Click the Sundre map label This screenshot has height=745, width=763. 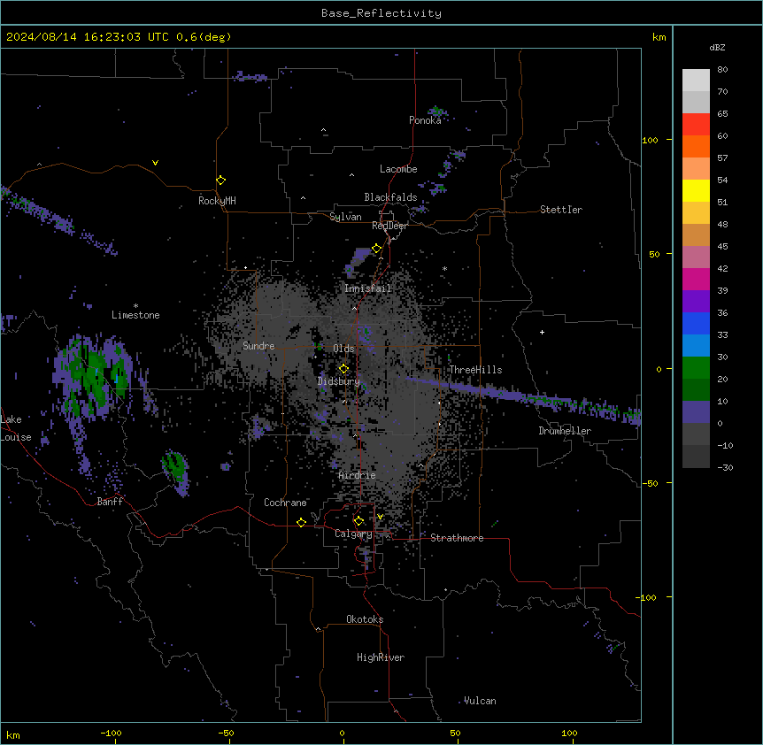click(258, 346)
